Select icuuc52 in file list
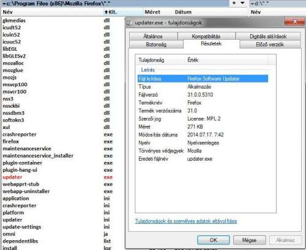Viewport: 306px width, 250px height. (x=12, y=42)
